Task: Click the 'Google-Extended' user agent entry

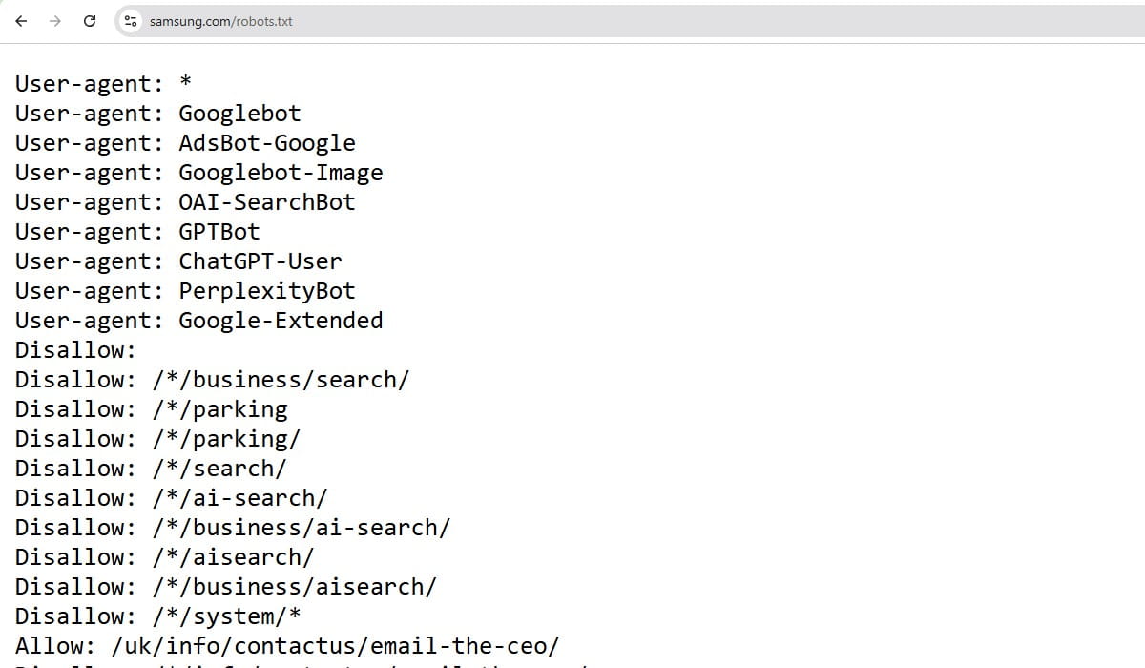Action: tap(280, 320)
